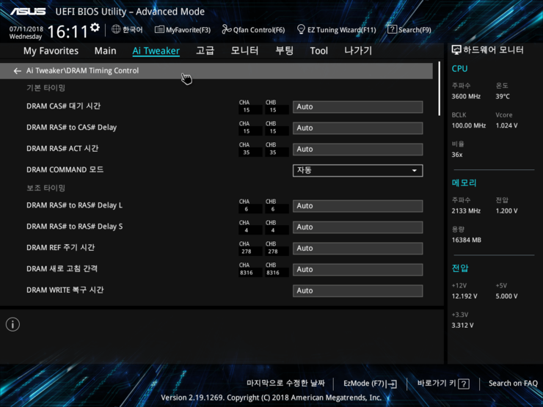Image resolution: width=543 pixels, height=407 pixels.
Task: Open MyFavorite(F3) list
Action: tap(183, 30)
